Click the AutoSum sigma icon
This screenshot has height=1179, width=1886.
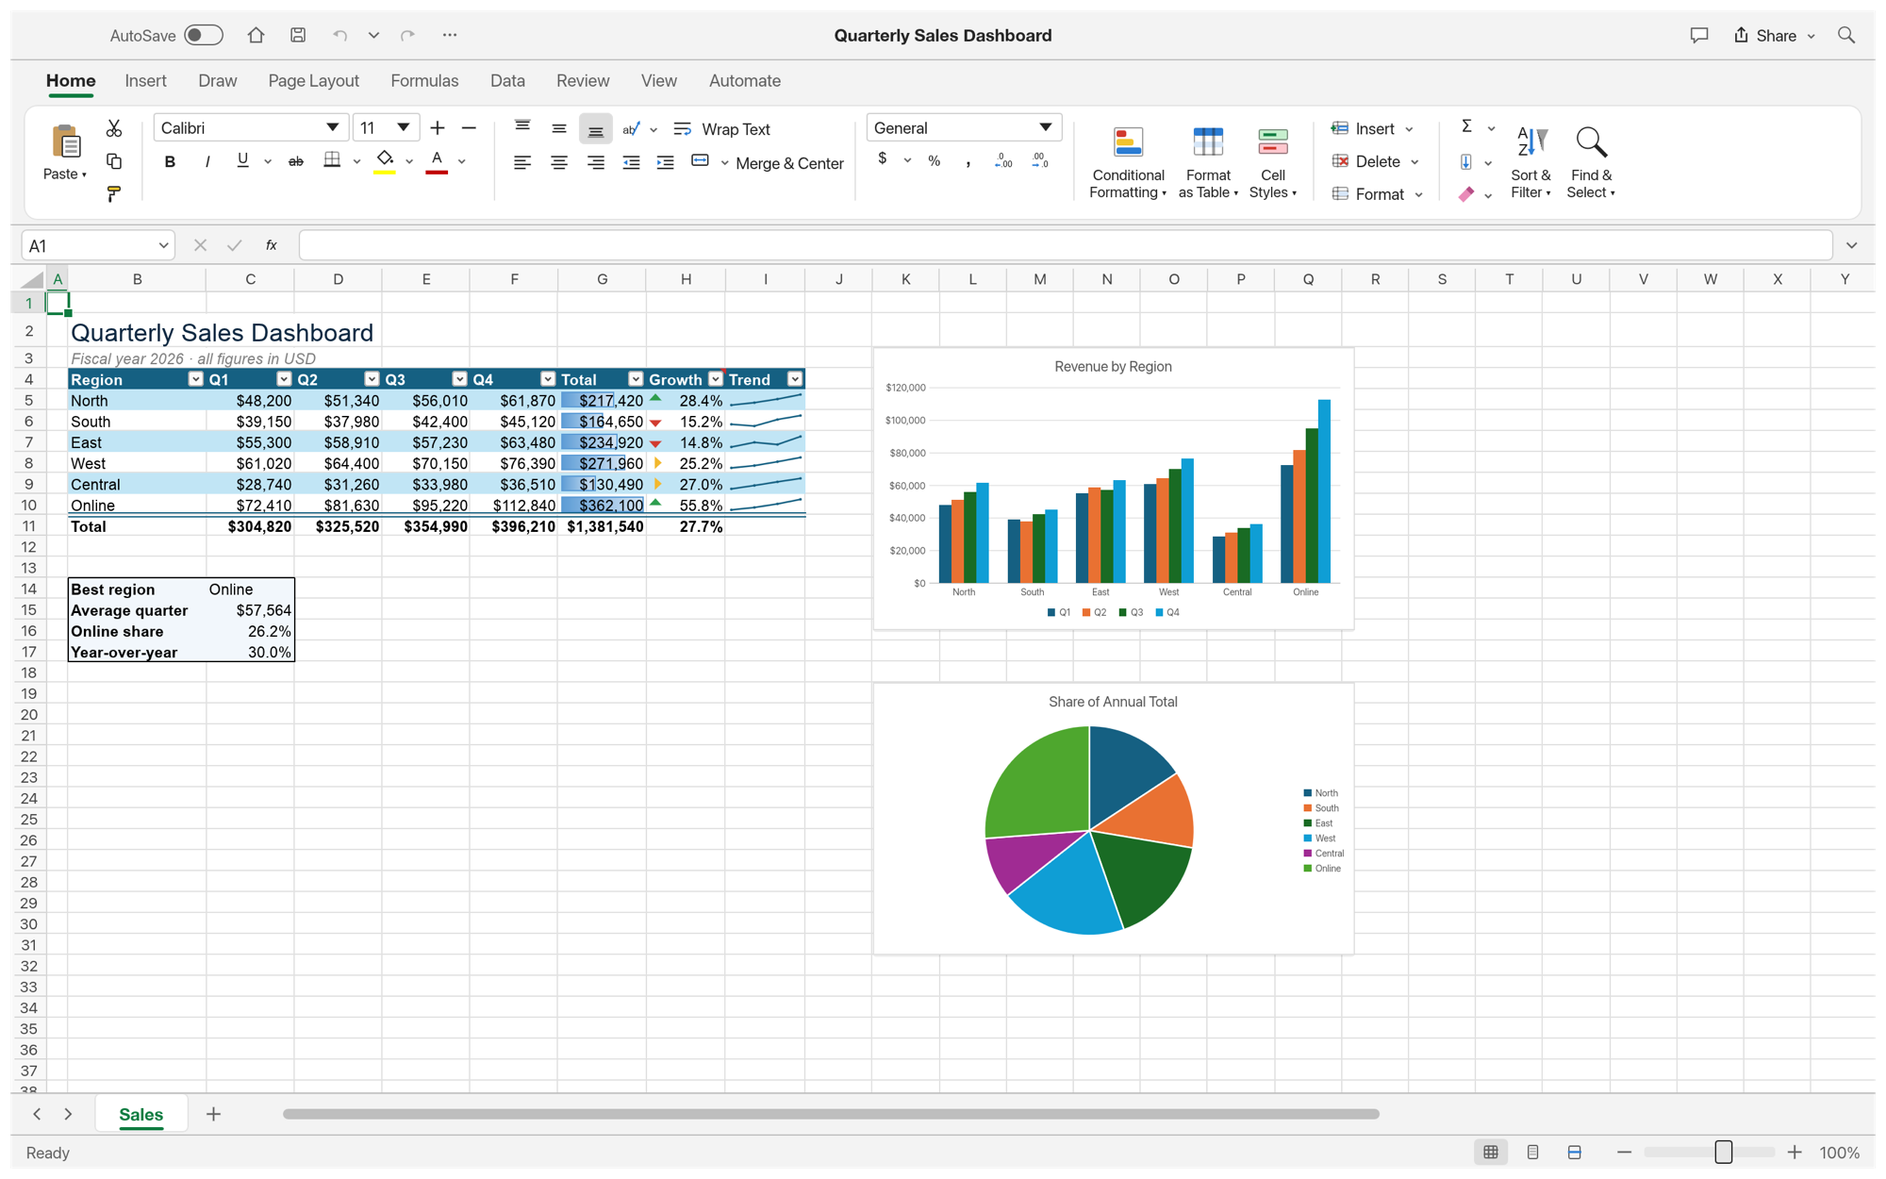[x=1466, y=127]
